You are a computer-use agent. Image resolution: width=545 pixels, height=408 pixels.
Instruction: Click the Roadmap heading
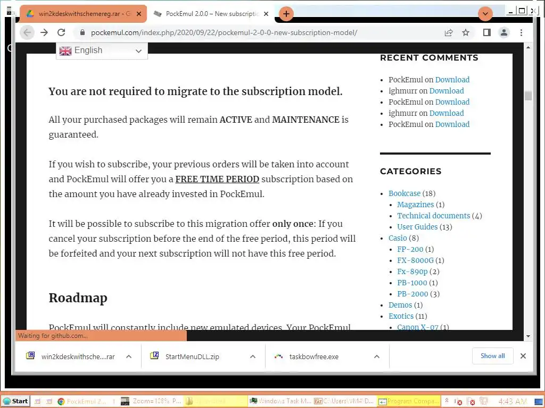coord(78,297)
